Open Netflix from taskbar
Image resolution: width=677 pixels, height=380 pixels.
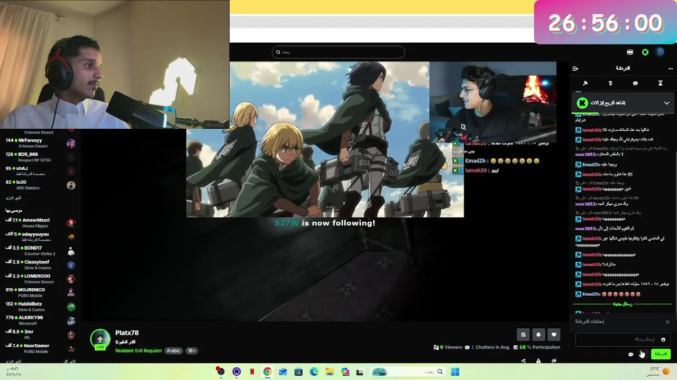(x=252, y=372)
